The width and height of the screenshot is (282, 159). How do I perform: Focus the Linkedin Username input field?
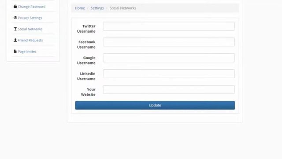[x=169, y=74]
